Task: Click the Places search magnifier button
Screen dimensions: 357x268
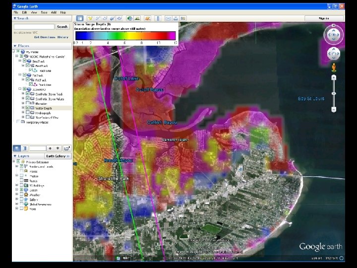Action: 17,148
